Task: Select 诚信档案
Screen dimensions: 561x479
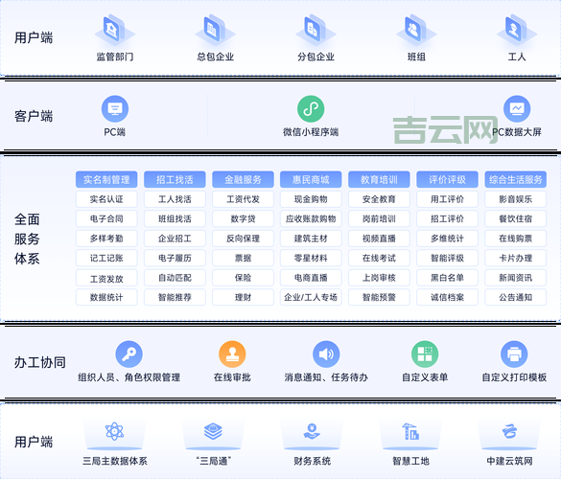Action: [x=447, y=297]
